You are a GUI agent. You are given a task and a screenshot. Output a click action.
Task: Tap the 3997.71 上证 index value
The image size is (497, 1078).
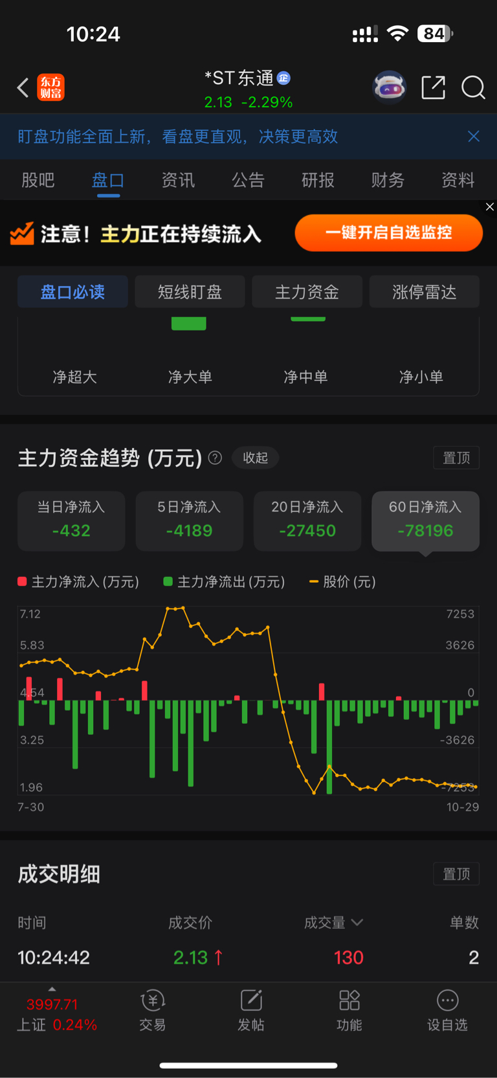pos(52,1004)
